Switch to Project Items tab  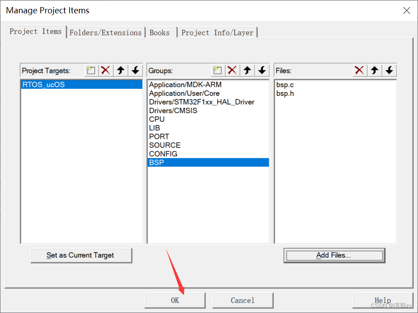(x=36, y=32)
